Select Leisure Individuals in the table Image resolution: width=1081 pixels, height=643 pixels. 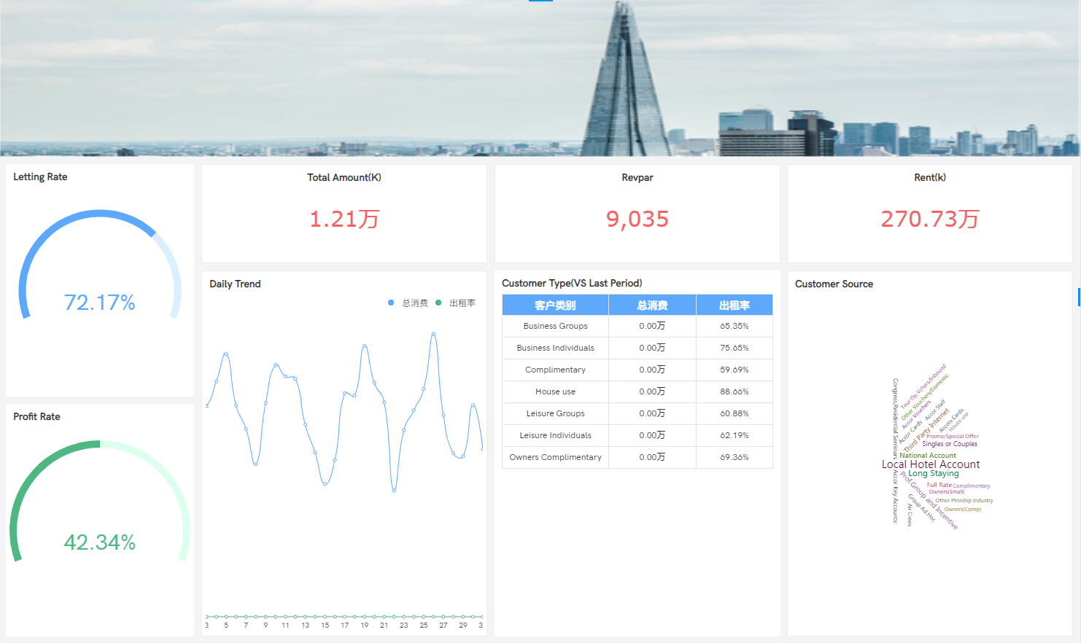tap(555, 435)
